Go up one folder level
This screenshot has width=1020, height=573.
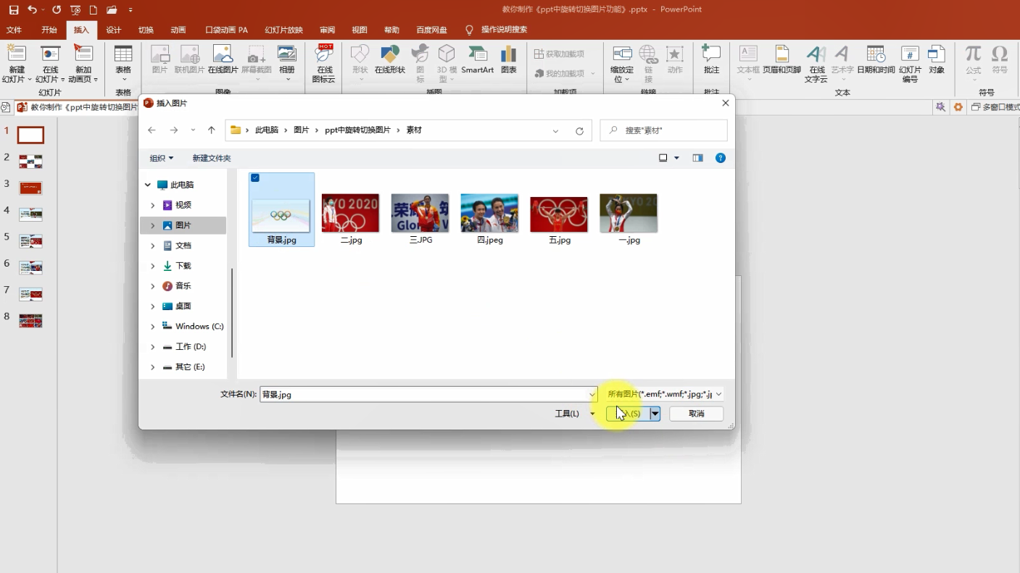coord(212,130)
